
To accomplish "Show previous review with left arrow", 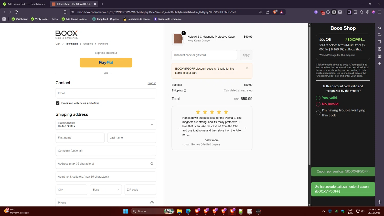I will [179, 128].
